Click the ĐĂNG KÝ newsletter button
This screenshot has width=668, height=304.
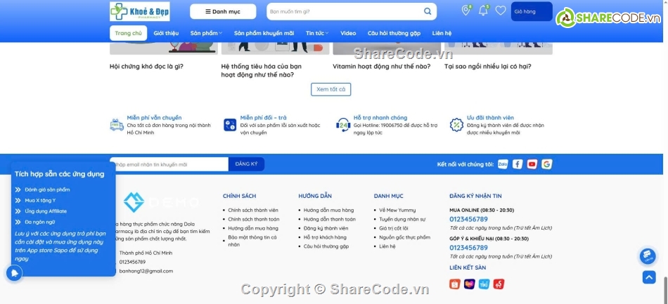[246, 164]
